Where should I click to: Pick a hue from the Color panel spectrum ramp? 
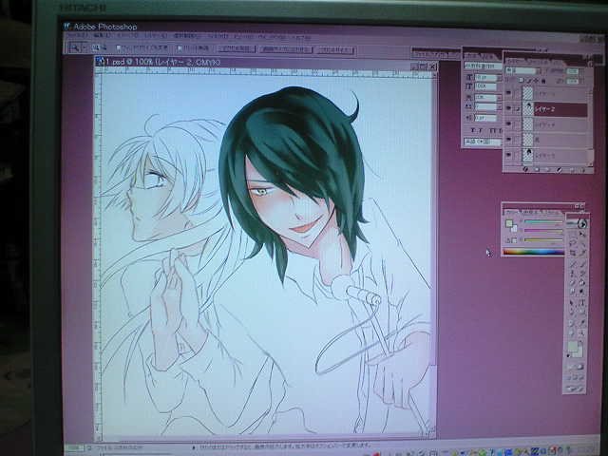click(x=533, y=252)
